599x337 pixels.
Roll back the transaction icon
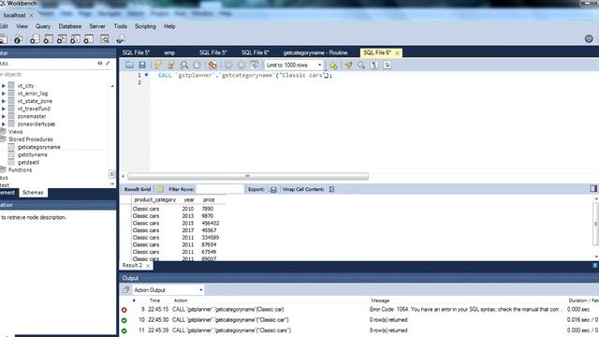(x=241, y=65)
